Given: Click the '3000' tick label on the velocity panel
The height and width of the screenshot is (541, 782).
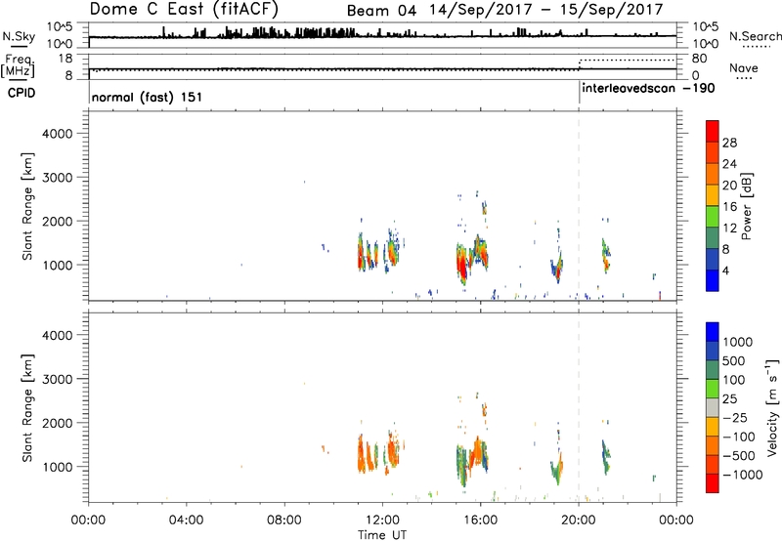Looking at the screenshot, I should click(x=58, y=379).
